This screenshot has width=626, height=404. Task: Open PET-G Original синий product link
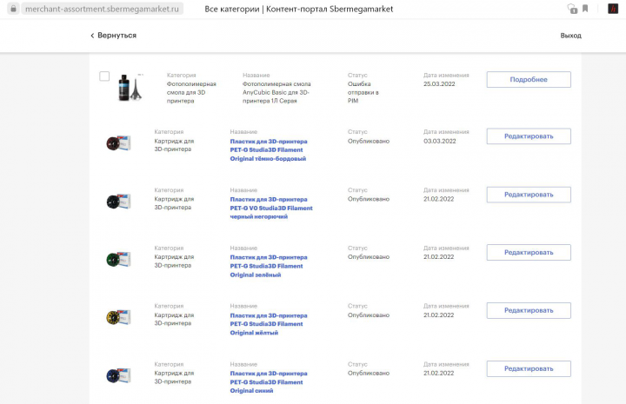click(269, 382)
